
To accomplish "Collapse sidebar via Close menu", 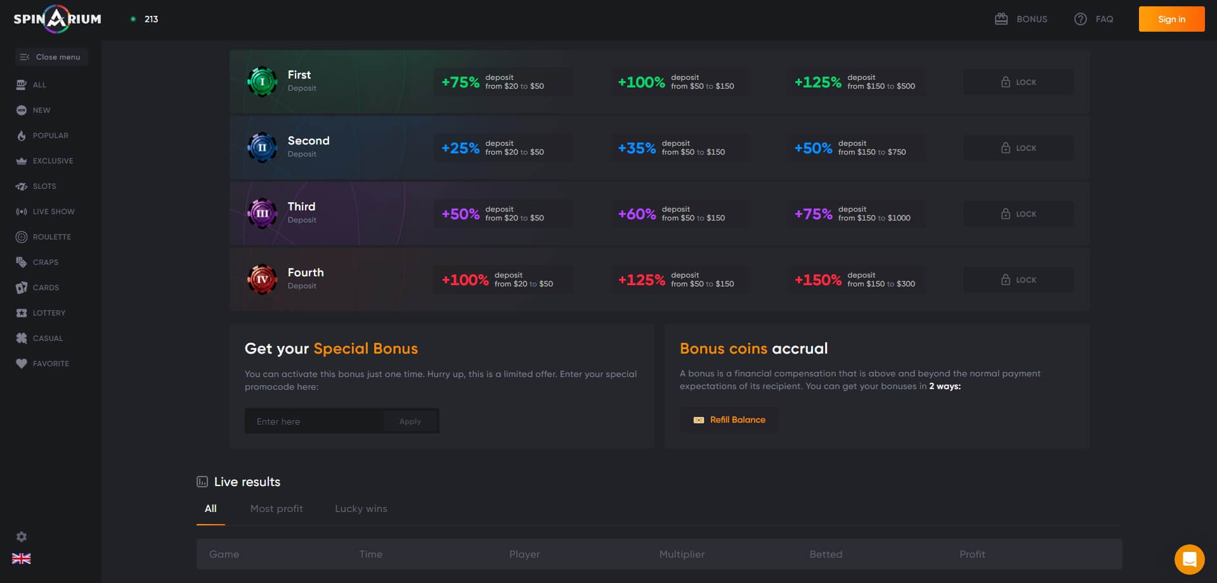I will click(51, 57).
